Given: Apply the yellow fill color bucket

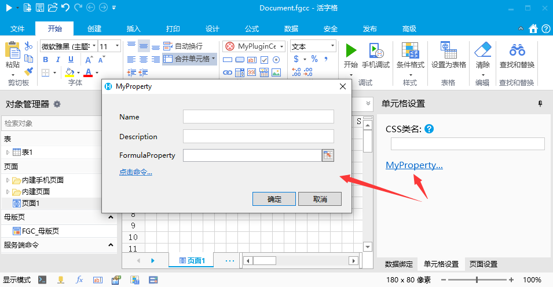Looking at the screenshot, I should click(x=70, y=72).
